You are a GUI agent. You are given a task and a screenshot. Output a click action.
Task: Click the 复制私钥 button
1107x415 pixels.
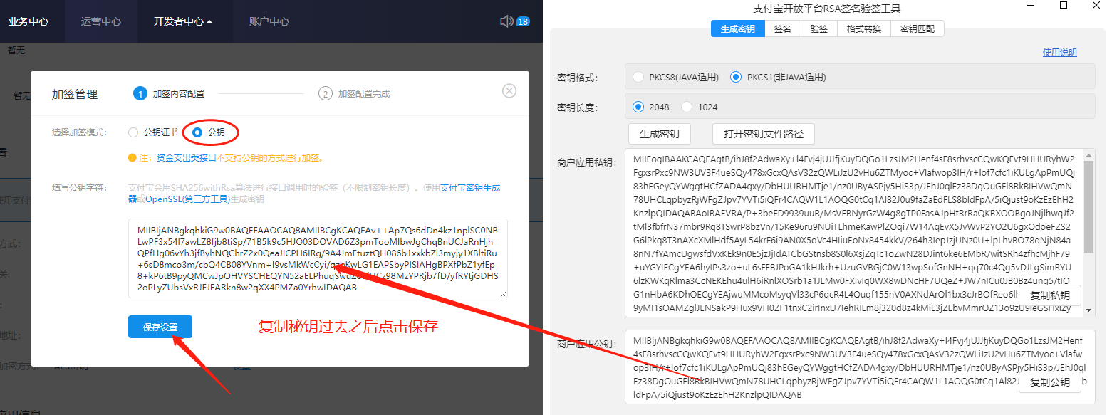point(1050,295)
